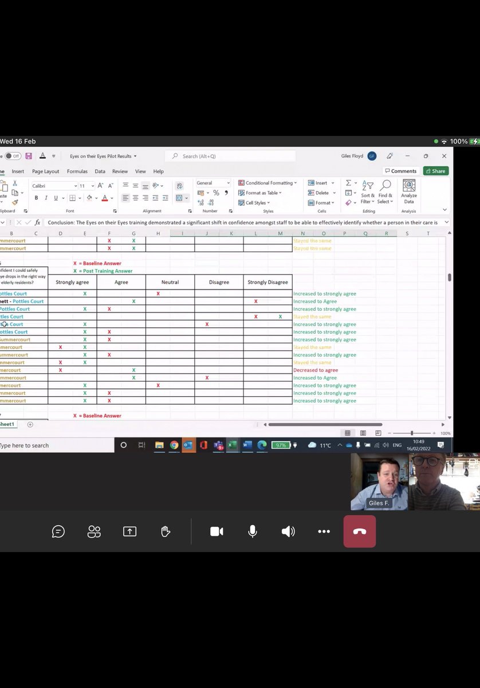Cut selection with the scissors icon
This screenshot has width=480, height=688.
15,183
